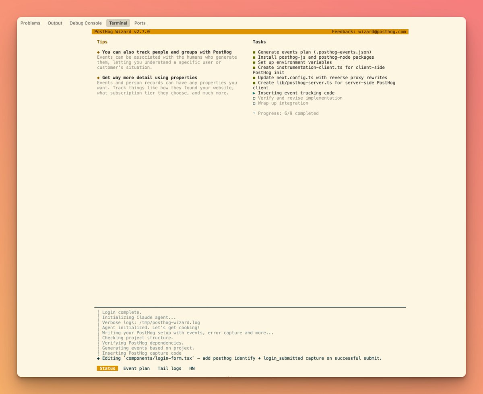Click empty square beside 'Verify and revise implementation'

254,98
